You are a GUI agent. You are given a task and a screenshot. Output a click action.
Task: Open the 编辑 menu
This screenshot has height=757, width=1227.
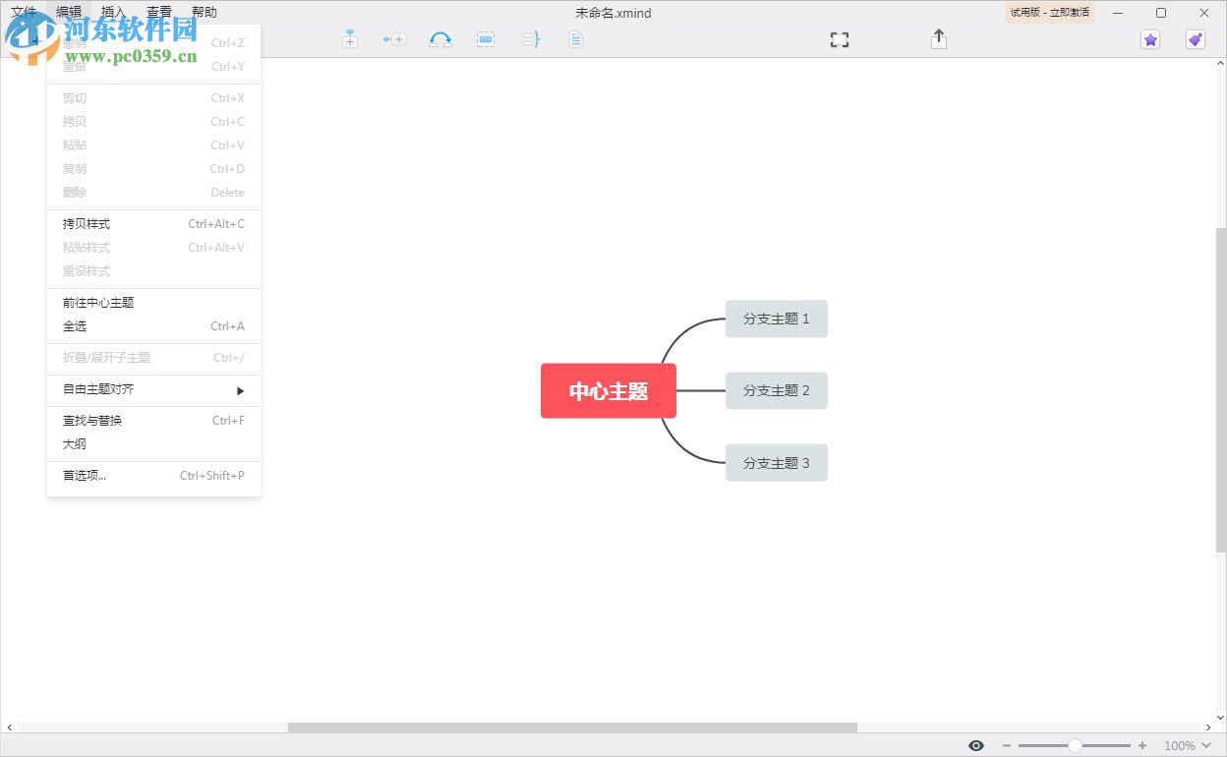tap(69, 12)
